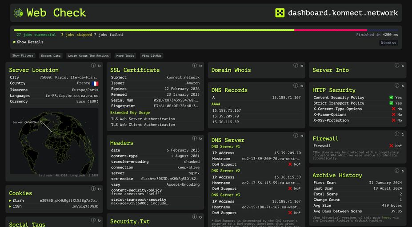Viewport: 412px width, 227px height.
Task: Refresh the Server Location card
Action: [x=100, y=65]
